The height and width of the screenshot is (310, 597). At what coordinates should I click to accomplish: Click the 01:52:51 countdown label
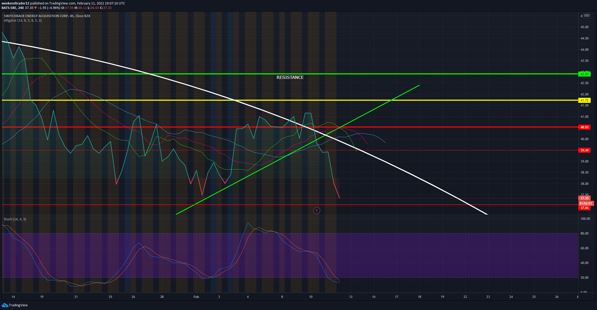click(586, 203)
